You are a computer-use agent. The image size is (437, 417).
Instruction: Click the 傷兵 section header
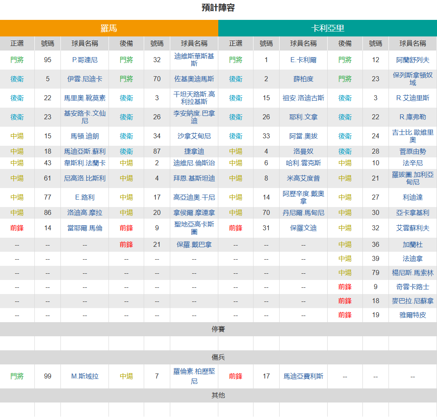tap(218, 357)
